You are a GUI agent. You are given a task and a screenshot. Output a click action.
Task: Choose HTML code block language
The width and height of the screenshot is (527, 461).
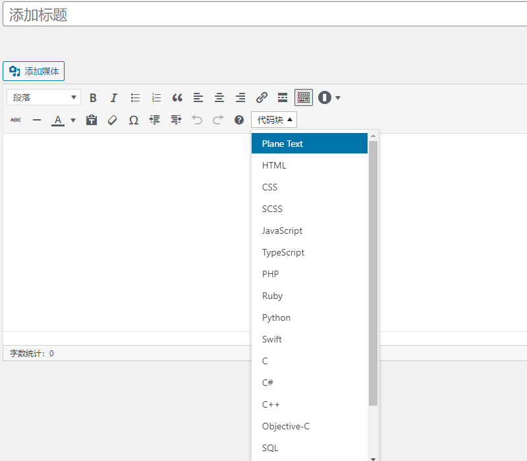[310, 165]
